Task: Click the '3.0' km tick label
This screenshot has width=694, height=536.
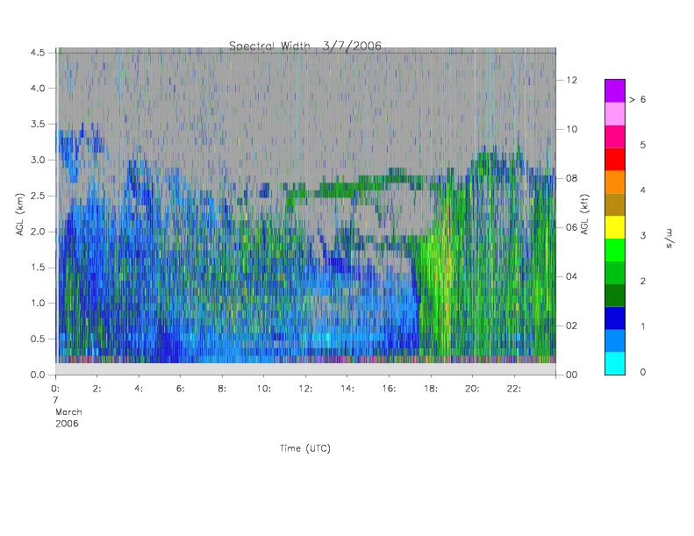Action: tap(38, 160)
